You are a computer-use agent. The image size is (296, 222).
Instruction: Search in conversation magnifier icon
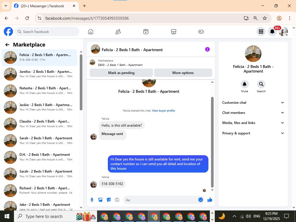pos(261,84)
